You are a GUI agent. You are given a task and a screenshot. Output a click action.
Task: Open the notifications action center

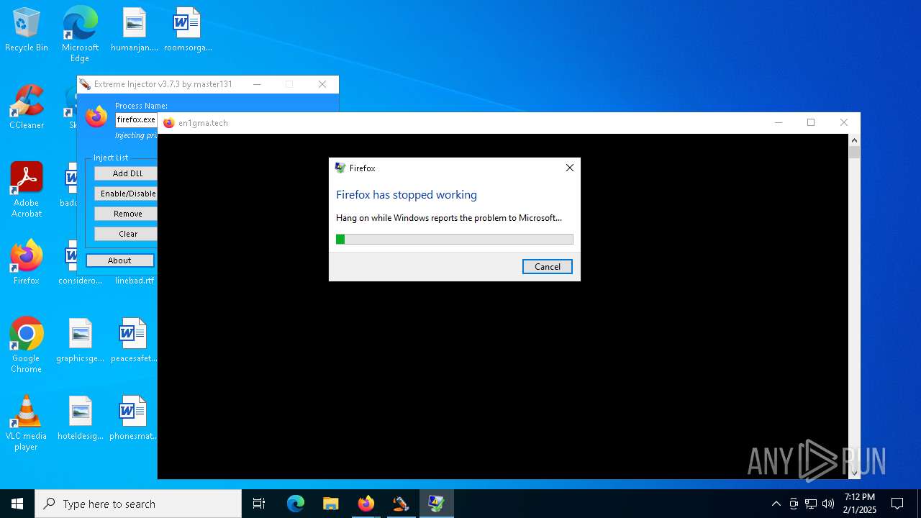897,504
